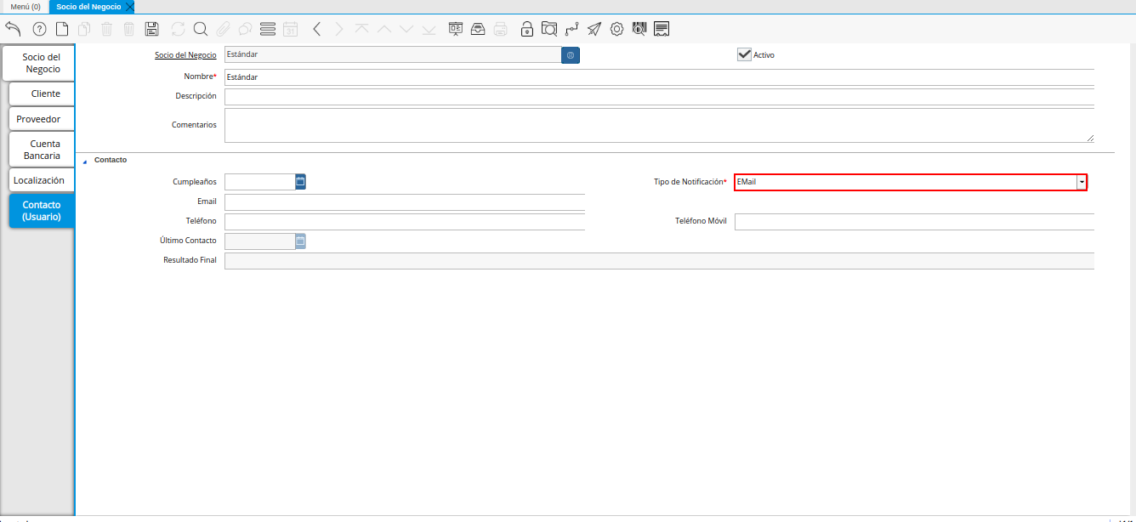1136x522 pixels.
Task: Save the record with the floppy disk icon
Action: pos(152,29)
